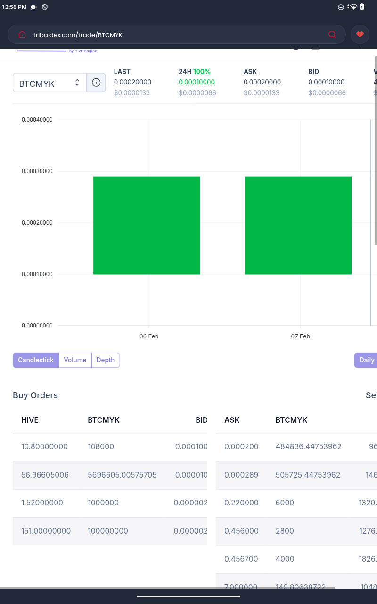377x604 pixels.
Task: Open the BTCMYK token pair dropdown
Action: point(49,83)
